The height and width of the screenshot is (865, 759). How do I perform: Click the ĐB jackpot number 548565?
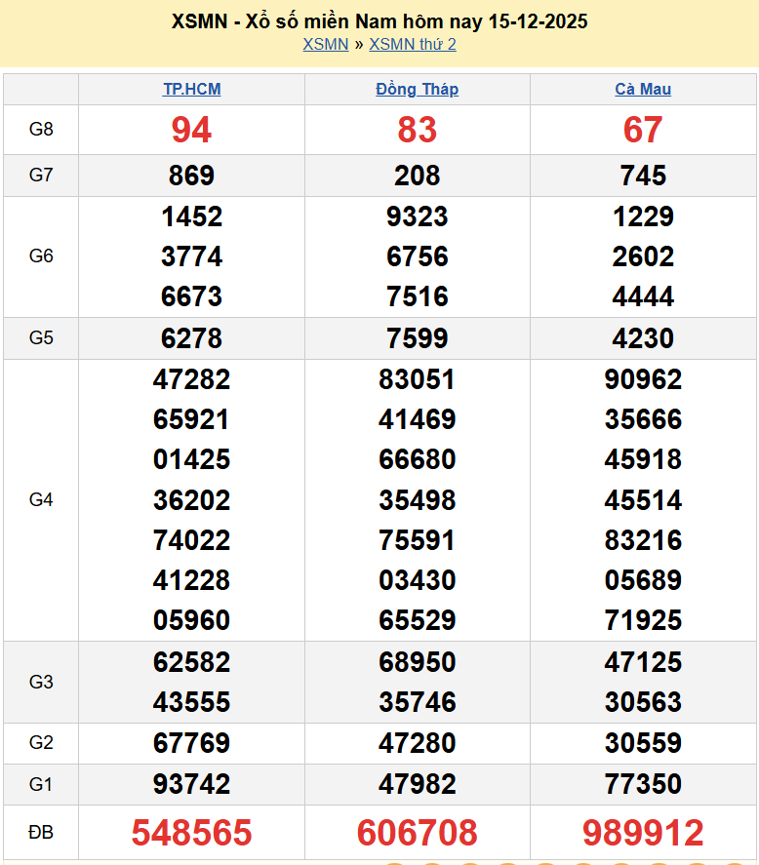pyautogui.click(x=191, y=833)
